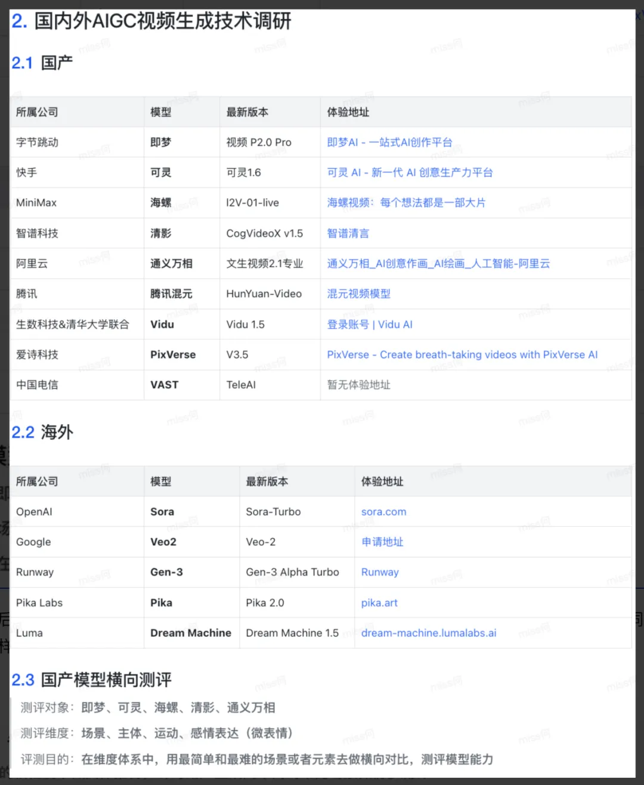The width and height of the screenshot is (644, 785).
Task: Click the 测评对象 line of text
Action: (148, 707)
